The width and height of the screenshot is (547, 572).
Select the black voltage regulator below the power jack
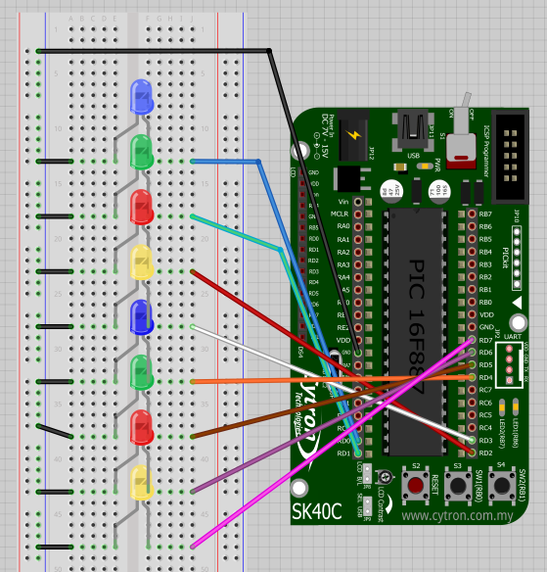tap(350, 178)
